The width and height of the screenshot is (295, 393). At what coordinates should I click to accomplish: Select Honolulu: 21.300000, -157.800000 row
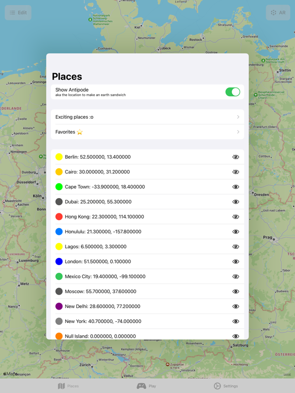(x=147, y=232)
